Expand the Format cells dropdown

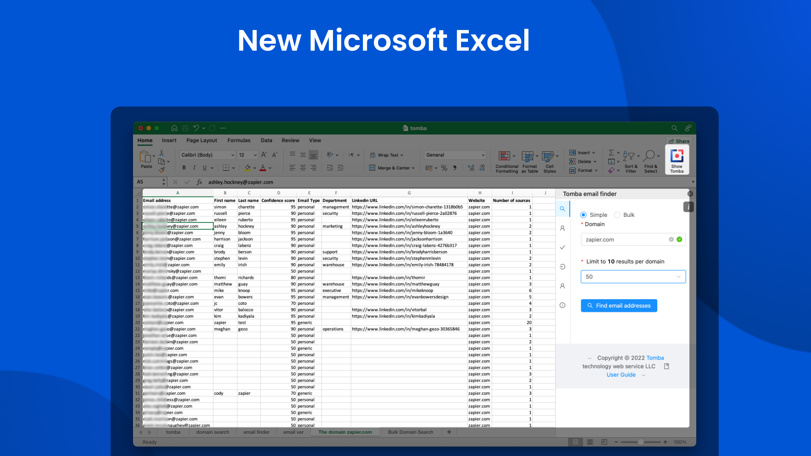tap(596, 170)
